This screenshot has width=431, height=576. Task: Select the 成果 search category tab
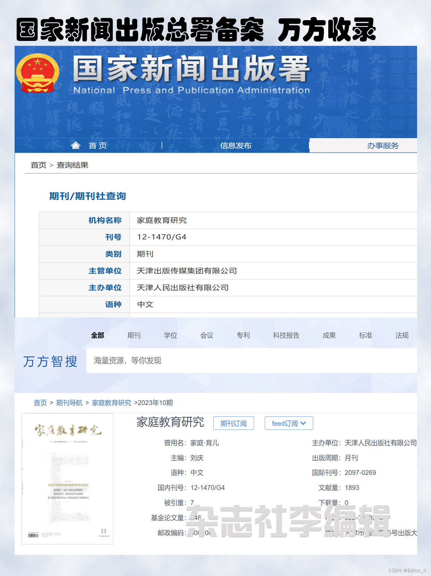point(329,335)
